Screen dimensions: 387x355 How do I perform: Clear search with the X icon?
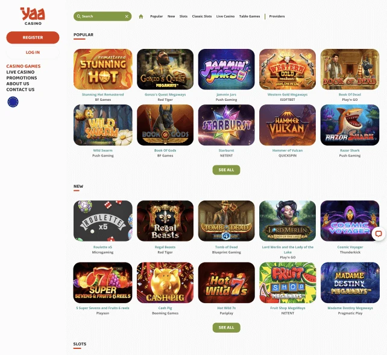[x=127, y=16]
